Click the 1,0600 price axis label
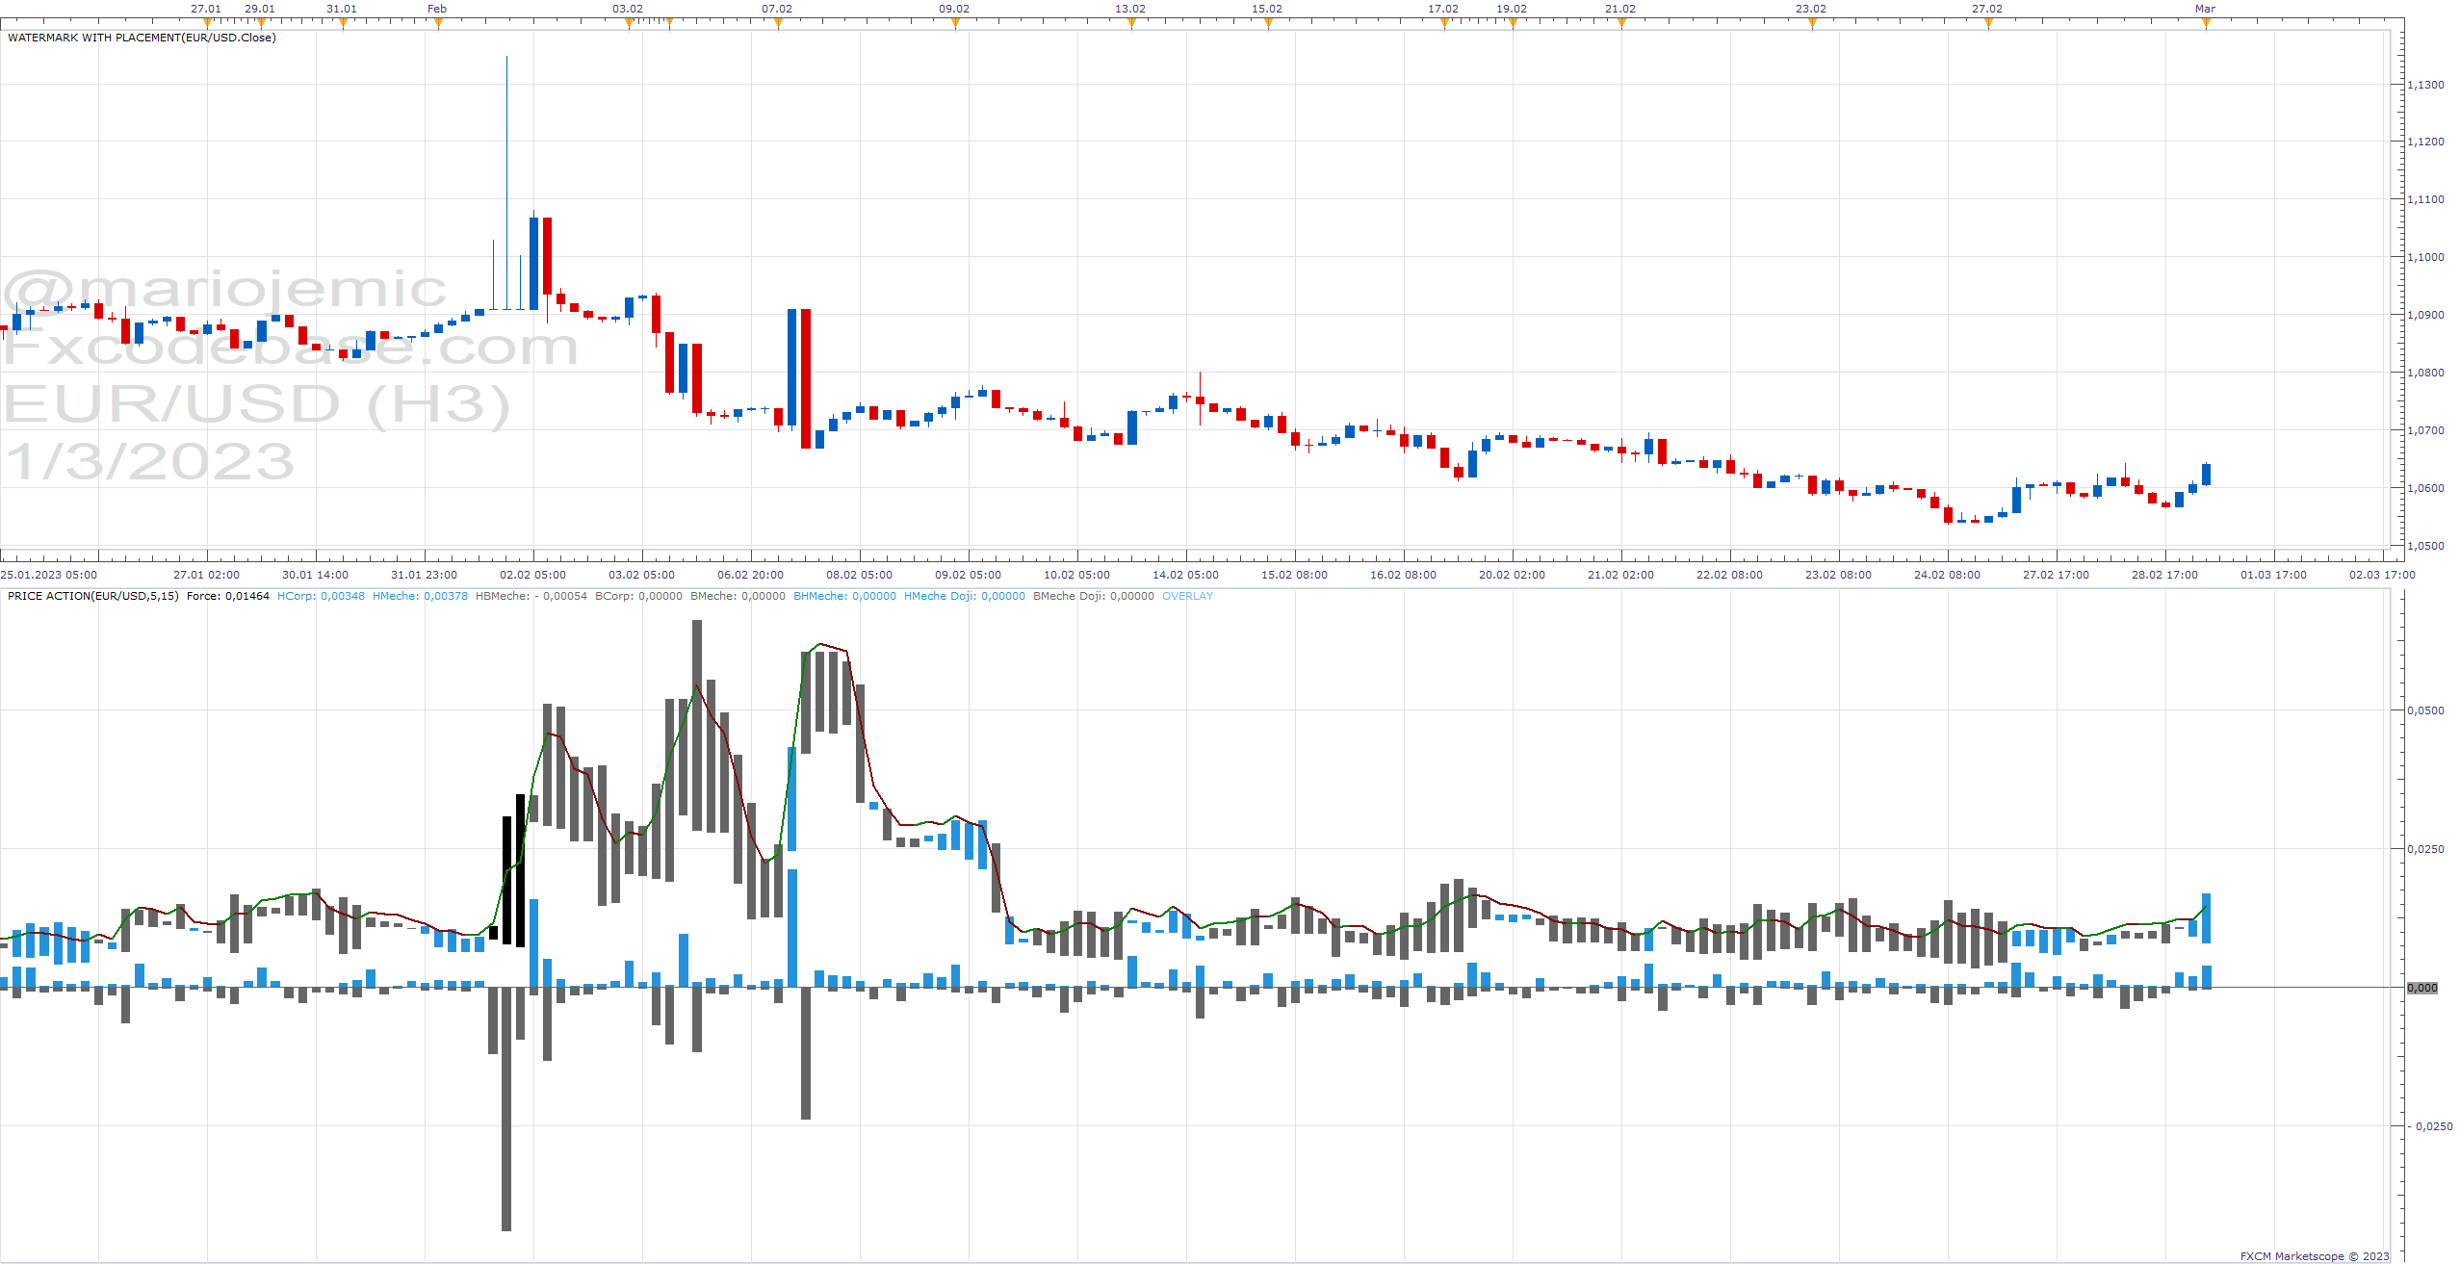2460x1264 pixels. (2425, 488)
